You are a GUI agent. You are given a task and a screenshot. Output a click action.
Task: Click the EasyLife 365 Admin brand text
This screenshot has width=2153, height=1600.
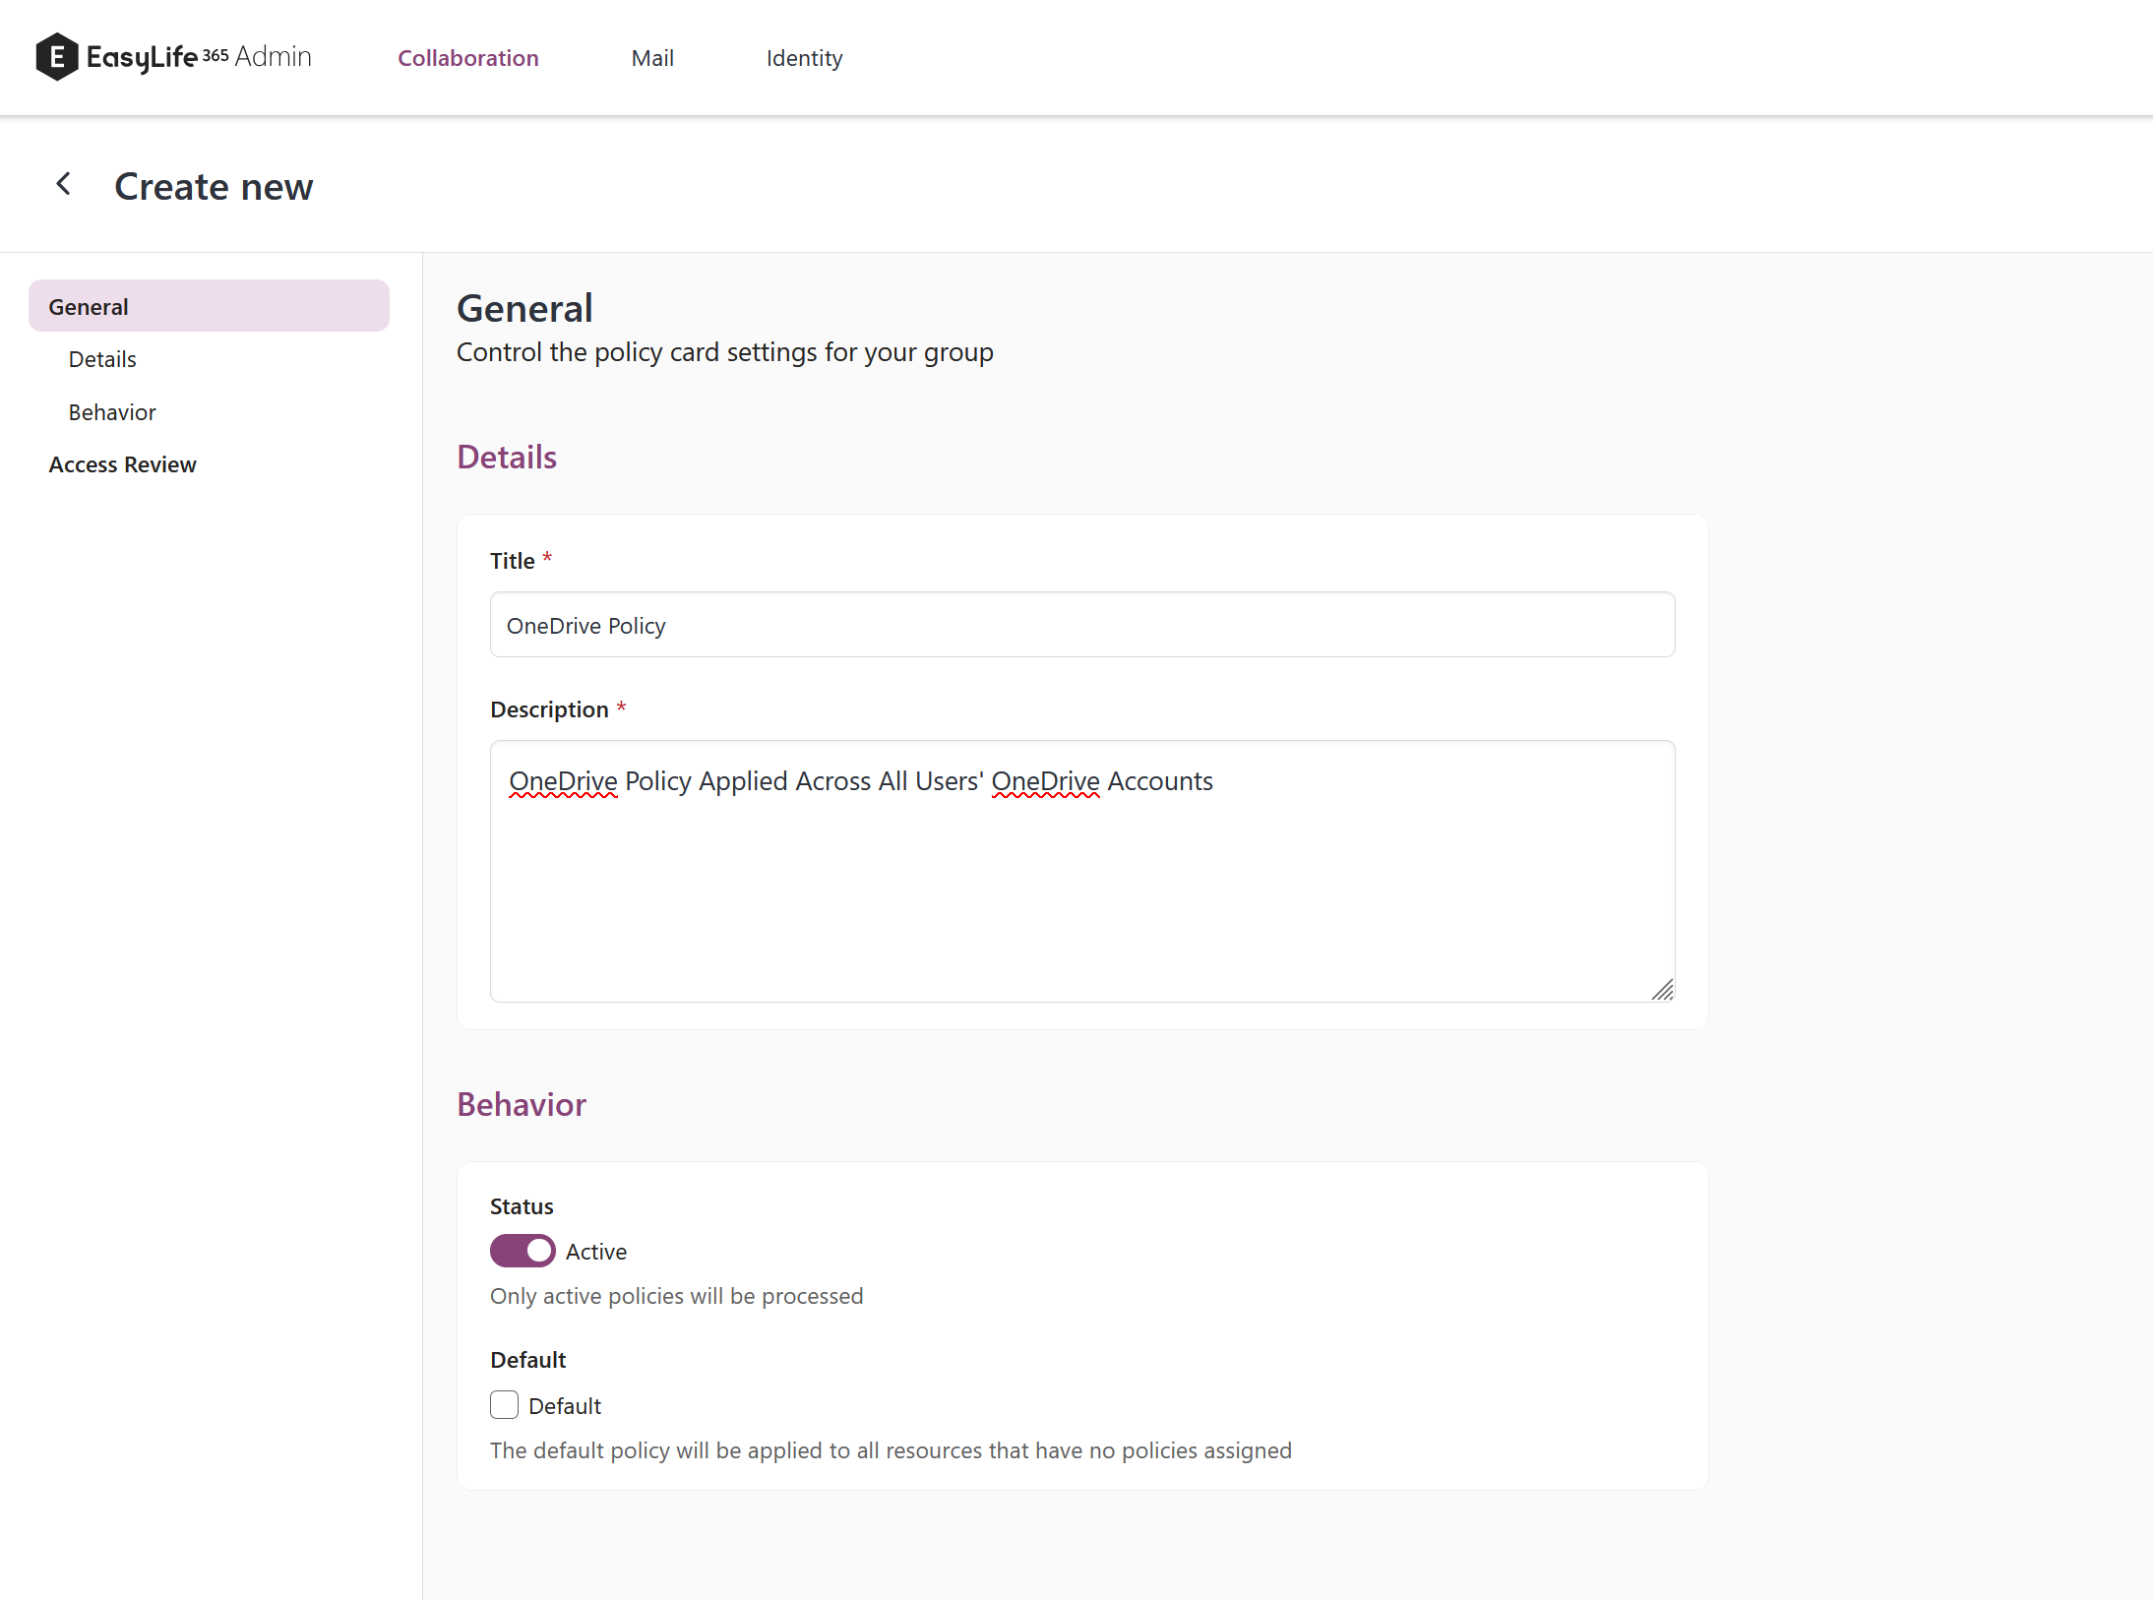pos(199,57)
